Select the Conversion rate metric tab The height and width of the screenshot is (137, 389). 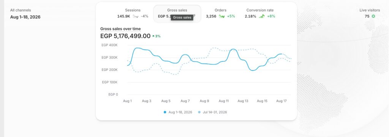(x=260, y=13)
